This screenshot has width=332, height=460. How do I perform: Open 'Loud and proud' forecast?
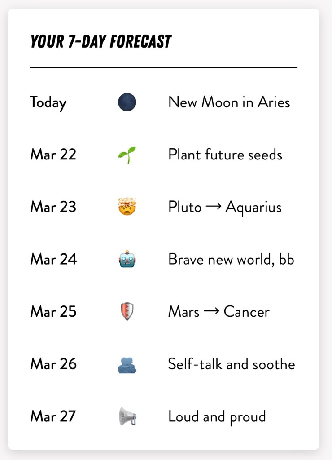[x=217, y=417]
